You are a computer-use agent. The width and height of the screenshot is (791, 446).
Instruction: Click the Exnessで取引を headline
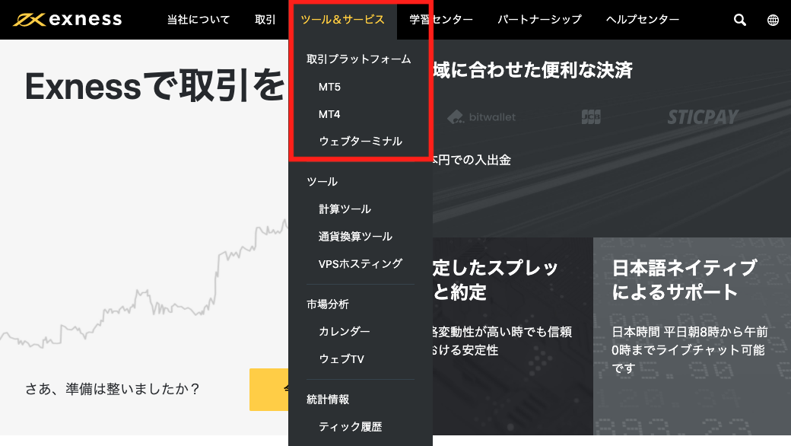click(155, 86)
